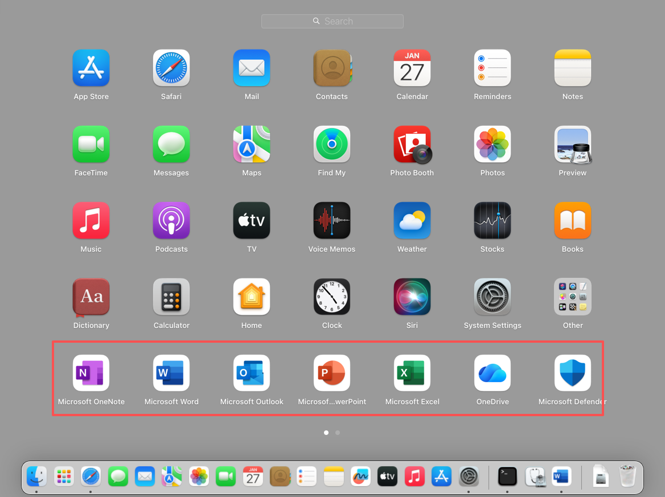Launch Microsoft Word in Launchpad grid

[171, 373]
